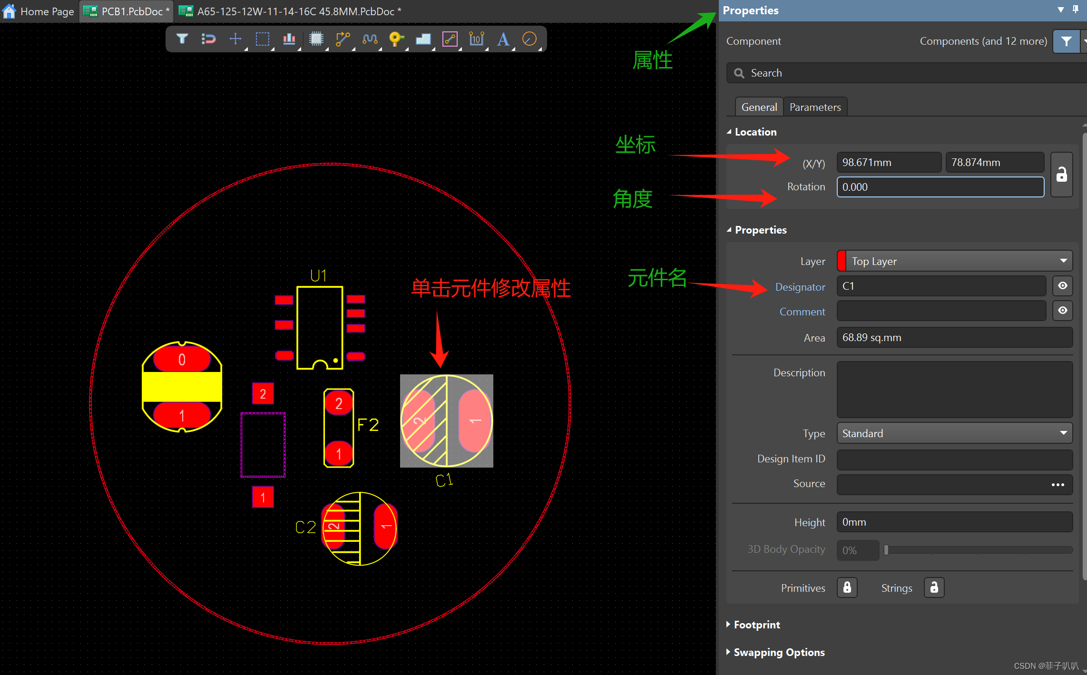Toggle the Primitives lock button
This screenshot has width=1087, height=675.
coord(847,587)
